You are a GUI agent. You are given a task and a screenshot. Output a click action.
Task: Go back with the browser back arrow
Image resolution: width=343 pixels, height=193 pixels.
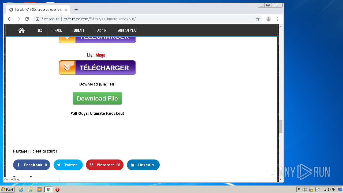(x=10, y=19)
